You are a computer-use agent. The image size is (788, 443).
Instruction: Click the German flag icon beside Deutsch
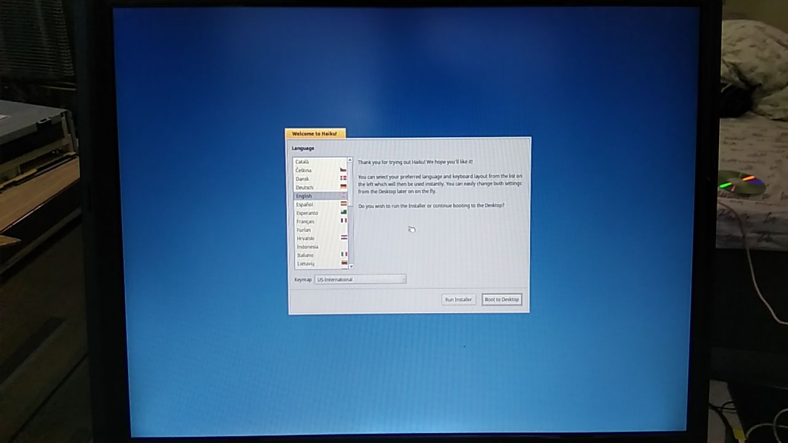click(344, 186)
